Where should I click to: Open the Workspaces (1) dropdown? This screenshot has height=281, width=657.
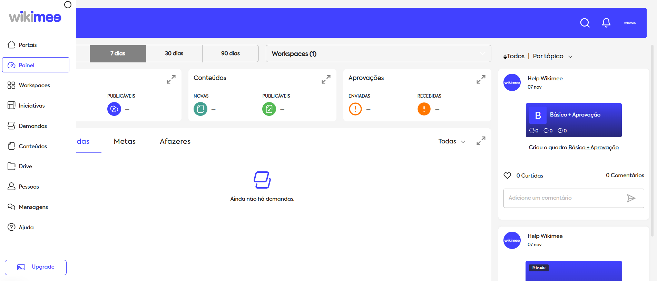pyautogui.click(x=378, y=53)
